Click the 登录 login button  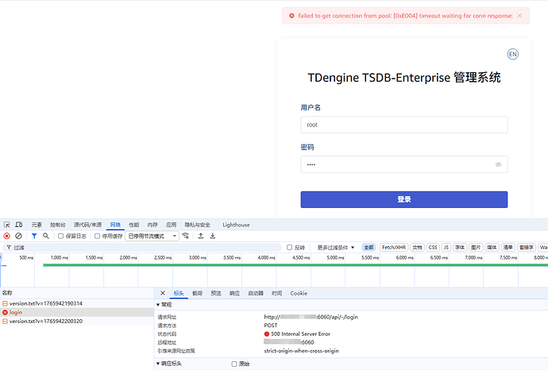click(403, 199)
